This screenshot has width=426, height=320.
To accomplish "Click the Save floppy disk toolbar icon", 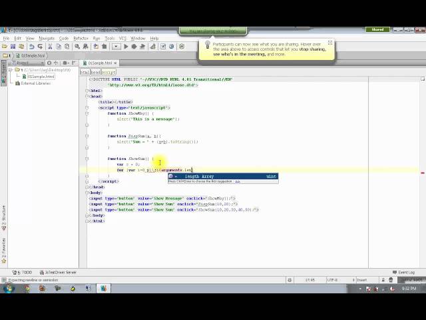I will pos(13,47).
